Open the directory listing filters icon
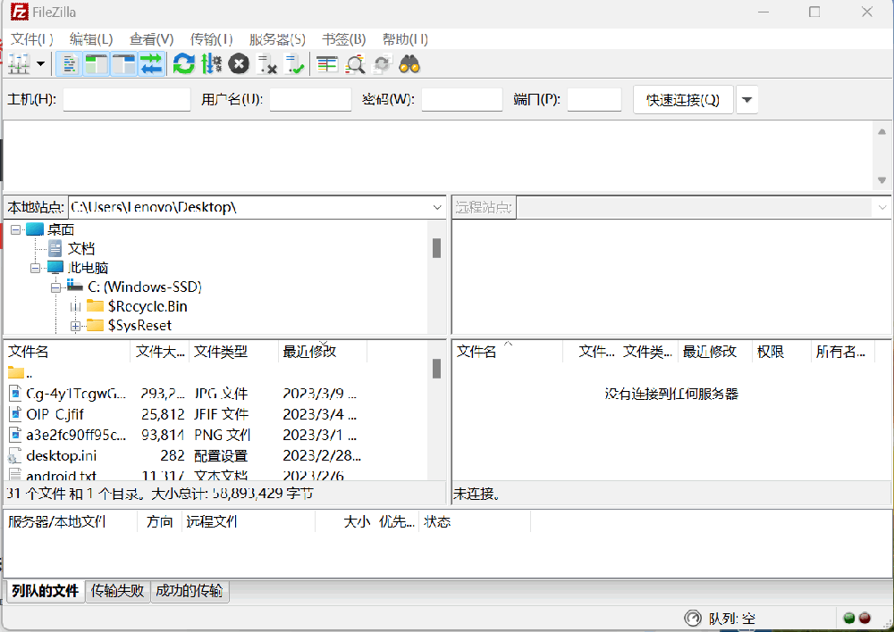 tap(327, 64)
